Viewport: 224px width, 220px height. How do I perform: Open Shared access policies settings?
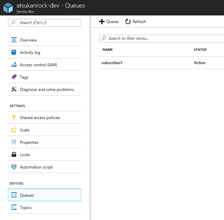coord(45,117)
